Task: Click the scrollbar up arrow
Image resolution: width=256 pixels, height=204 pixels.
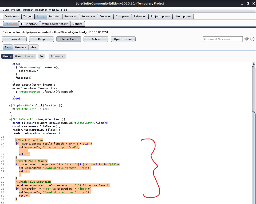Action: (254, 64)
